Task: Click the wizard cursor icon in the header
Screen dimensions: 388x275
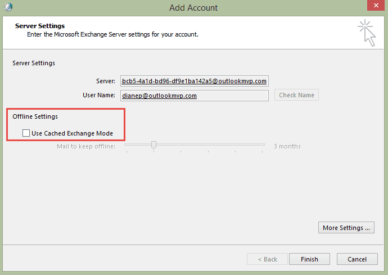Action: [367, 33]
